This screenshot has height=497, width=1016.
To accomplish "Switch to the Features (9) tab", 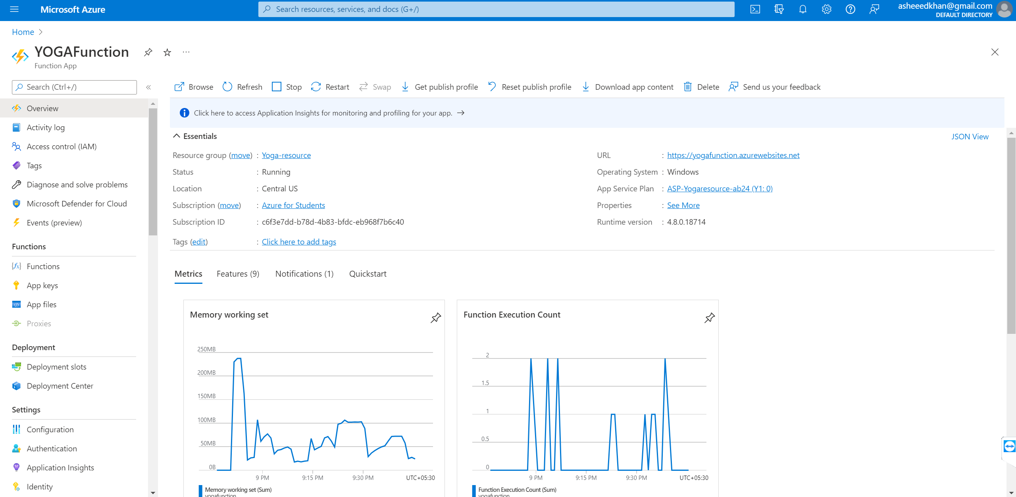I will point(238,274).
